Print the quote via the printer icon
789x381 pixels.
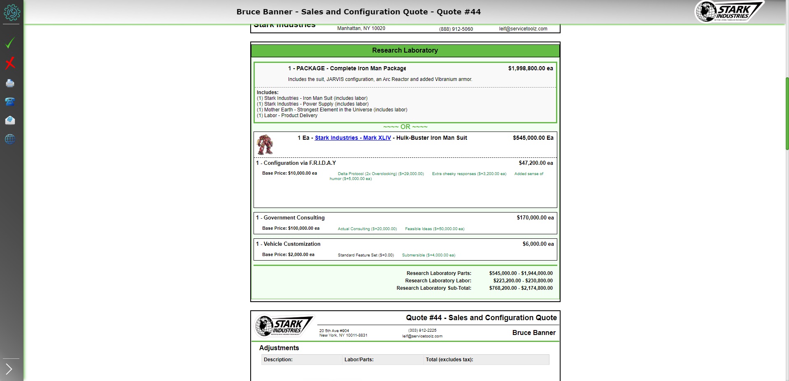pos(10,83)
